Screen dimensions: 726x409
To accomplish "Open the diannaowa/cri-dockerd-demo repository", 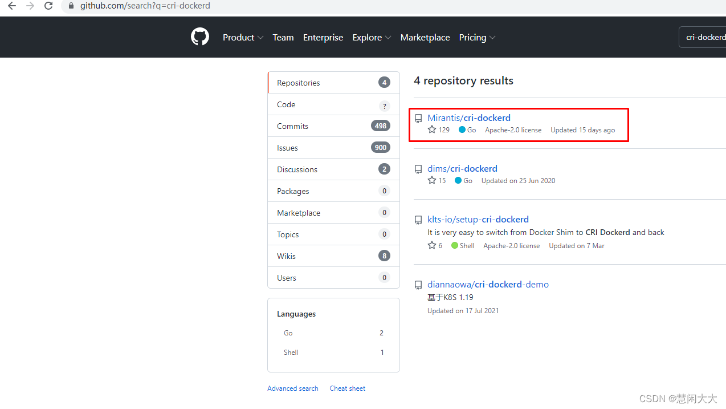I will (488, 284).
